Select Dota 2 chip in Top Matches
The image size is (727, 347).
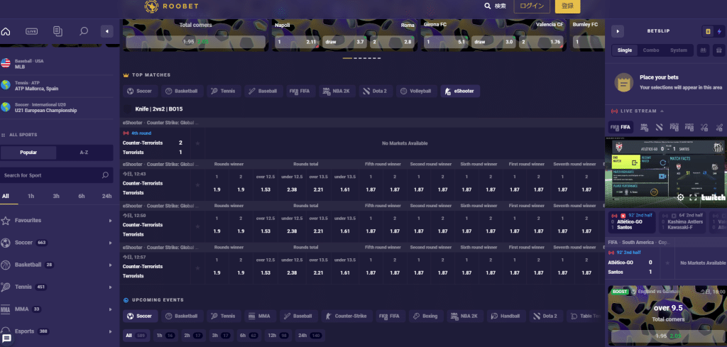pyautogui.click(x=376, y=92)
